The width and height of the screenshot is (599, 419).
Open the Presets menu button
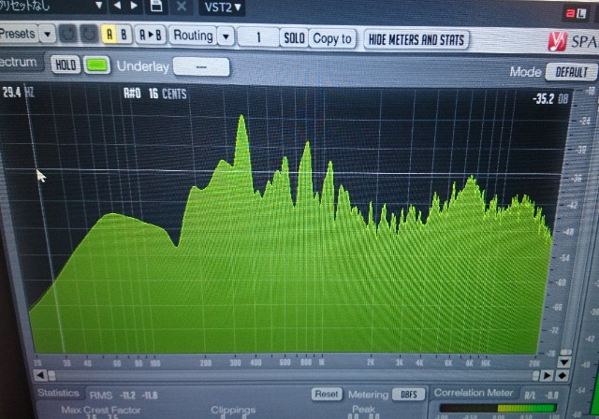18,34
